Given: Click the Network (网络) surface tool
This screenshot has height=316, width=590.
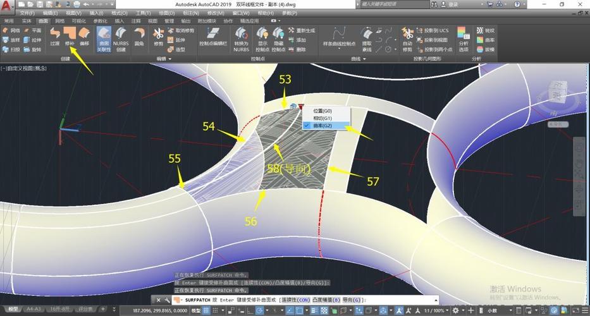Looking at the screenshot, I should pyautogui.click(x=11, y=30).
